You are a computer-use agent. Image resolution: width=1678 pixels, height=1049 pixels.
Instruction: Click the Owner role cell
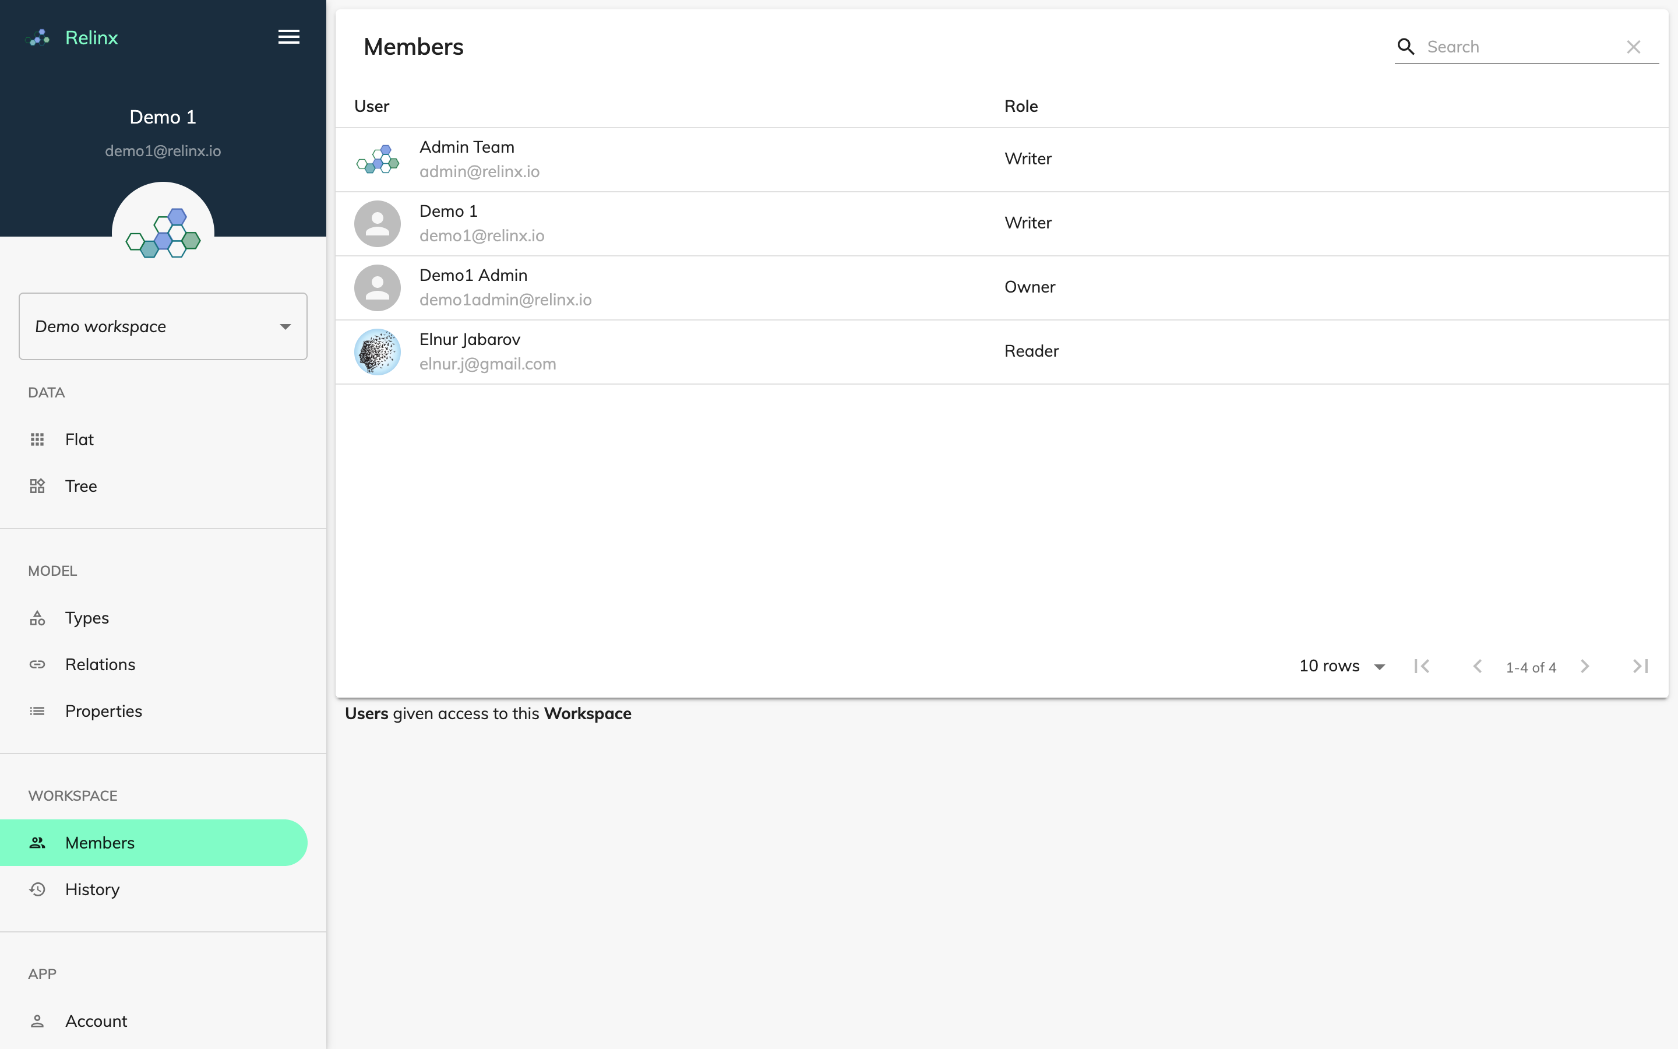coord(1030,287)
